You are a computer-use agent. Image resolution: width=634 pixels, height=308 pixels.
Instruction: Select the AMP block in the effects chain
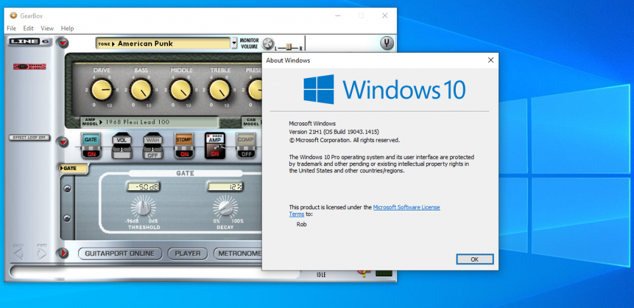click(215, 145)
